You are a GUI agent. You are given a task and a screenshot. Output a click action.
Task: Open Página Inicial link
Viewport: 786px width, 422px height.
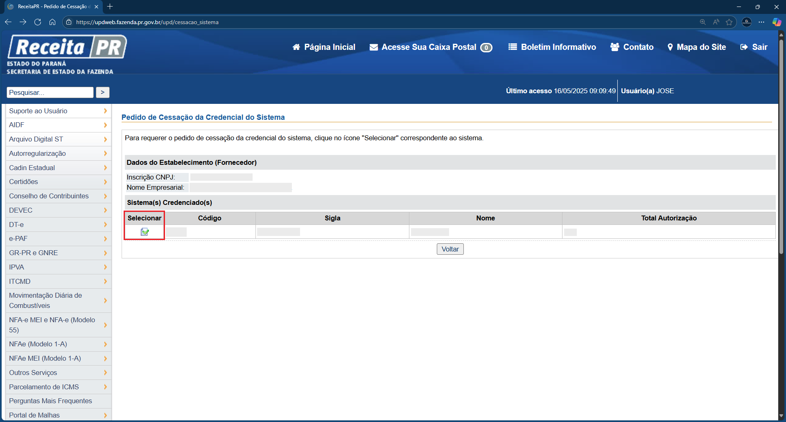click(x=330, y=47)
